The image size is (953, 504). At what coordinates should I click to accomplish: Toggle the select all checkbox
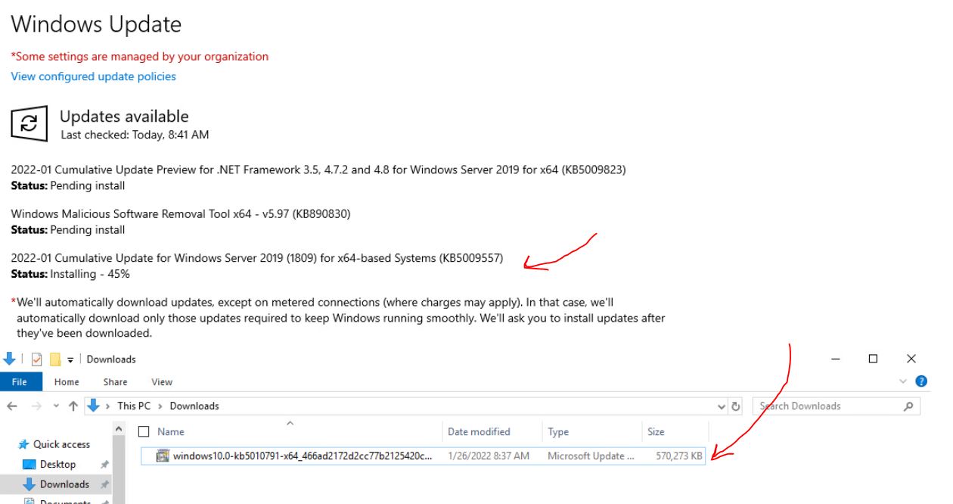(x=144, y=431)
